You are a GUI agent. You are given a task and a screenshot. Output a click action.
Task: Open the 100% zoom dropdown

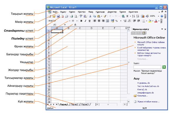coord(158,16)
